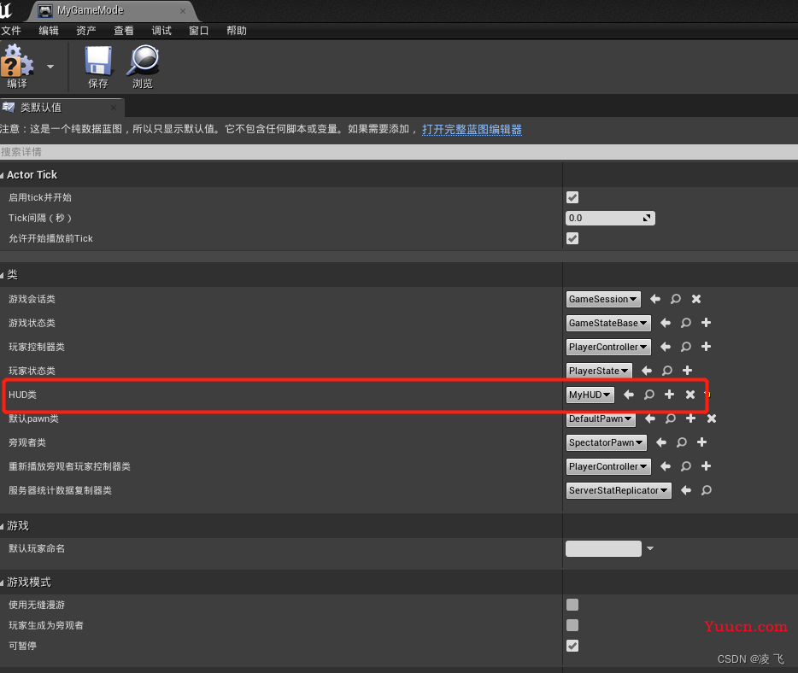Browse to DefaultPawn with magnifier icon
Viewport: 798px width, 673px height.
point(671,418)
